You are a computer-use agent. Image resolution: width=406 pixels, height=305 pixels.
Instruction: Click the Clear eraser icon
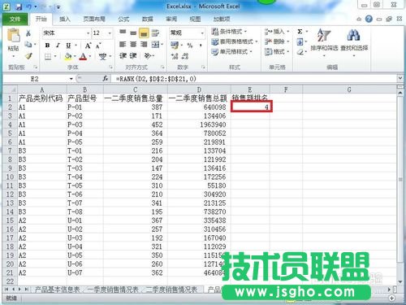[x=300, y=52]
